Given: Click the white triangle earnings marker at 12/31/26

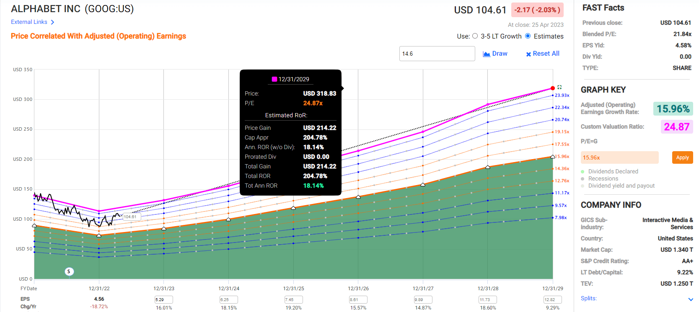Looking at the screenshot, I should tap(358, 197).
